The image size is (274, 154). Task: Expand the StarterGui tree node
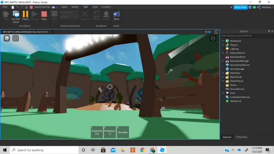pos(223,73)
